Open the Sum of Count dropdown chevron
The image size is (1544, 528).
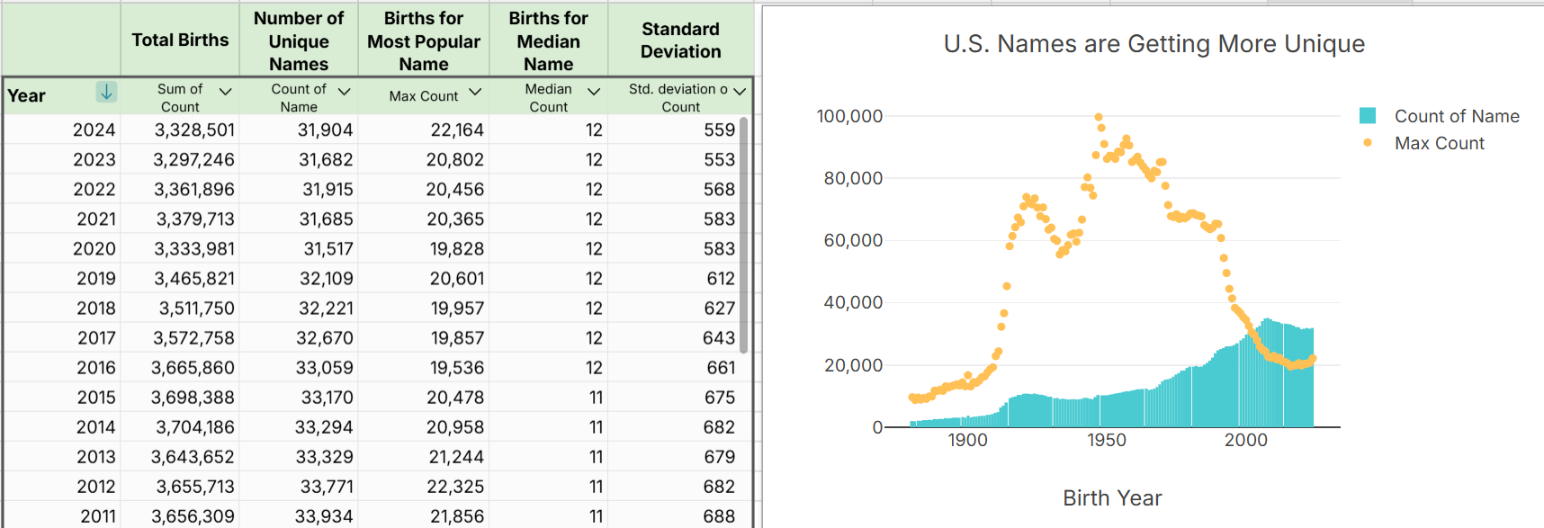[x=225, y=92]
